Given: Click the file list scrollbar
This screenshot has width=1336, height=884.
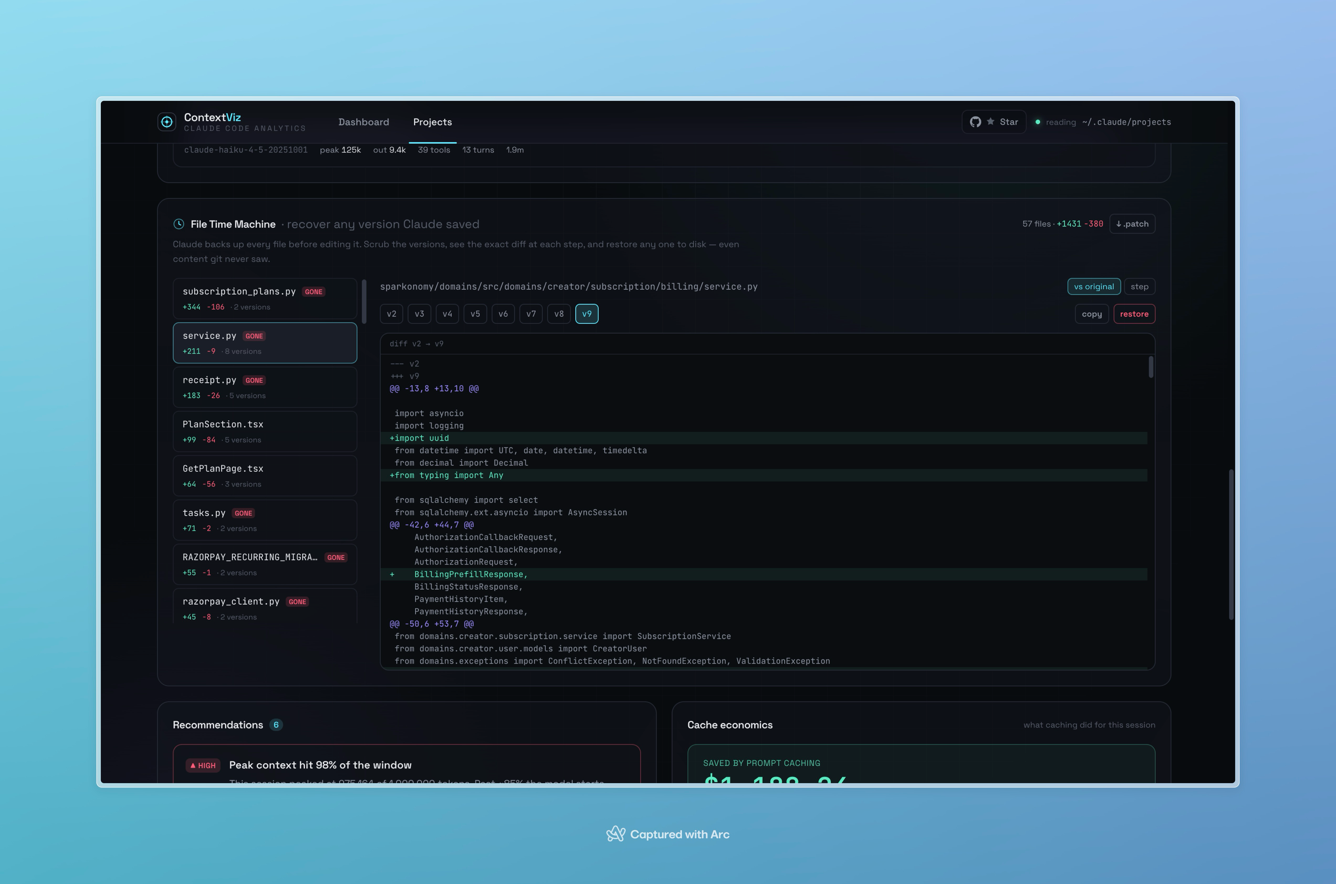Looking at the screenshot, I should click(x=364, y=301).
